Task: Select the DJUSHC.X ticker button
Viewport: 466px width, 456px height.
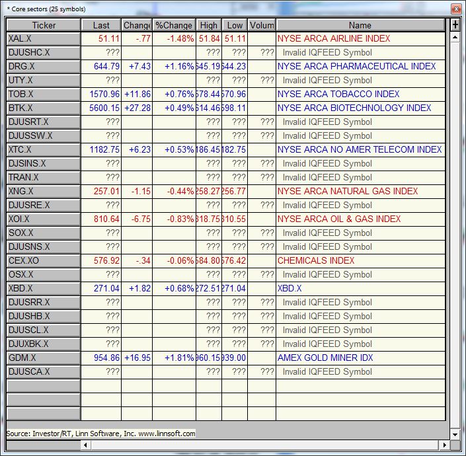Action: click(x=44, y=53)
